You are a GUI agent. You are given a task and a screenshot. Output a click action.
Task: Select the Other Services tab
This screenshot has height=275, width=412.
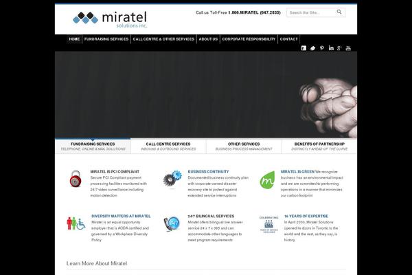click(x=244, y=146)
